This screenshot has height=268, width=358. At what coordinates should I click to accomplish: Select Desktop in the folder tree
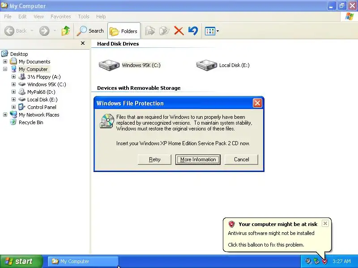pos(19,54)
